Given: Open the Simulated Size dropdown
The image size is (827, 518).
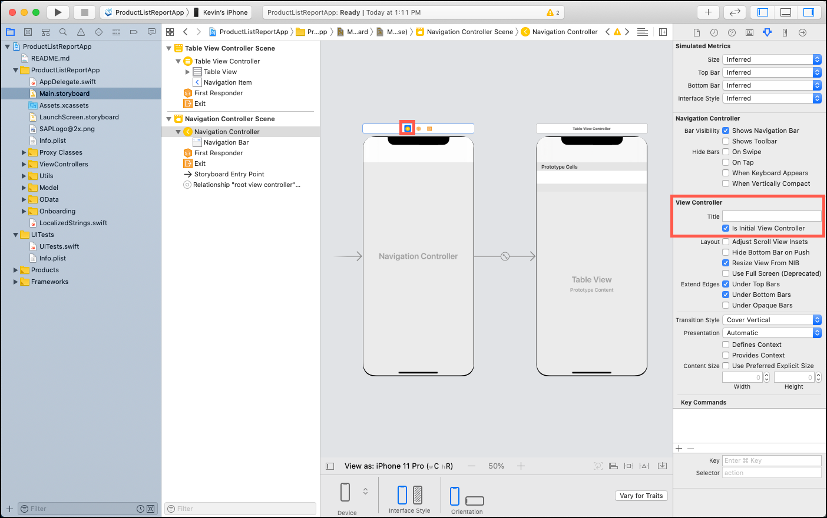Looking at the screenshot, I should (772, 59).
